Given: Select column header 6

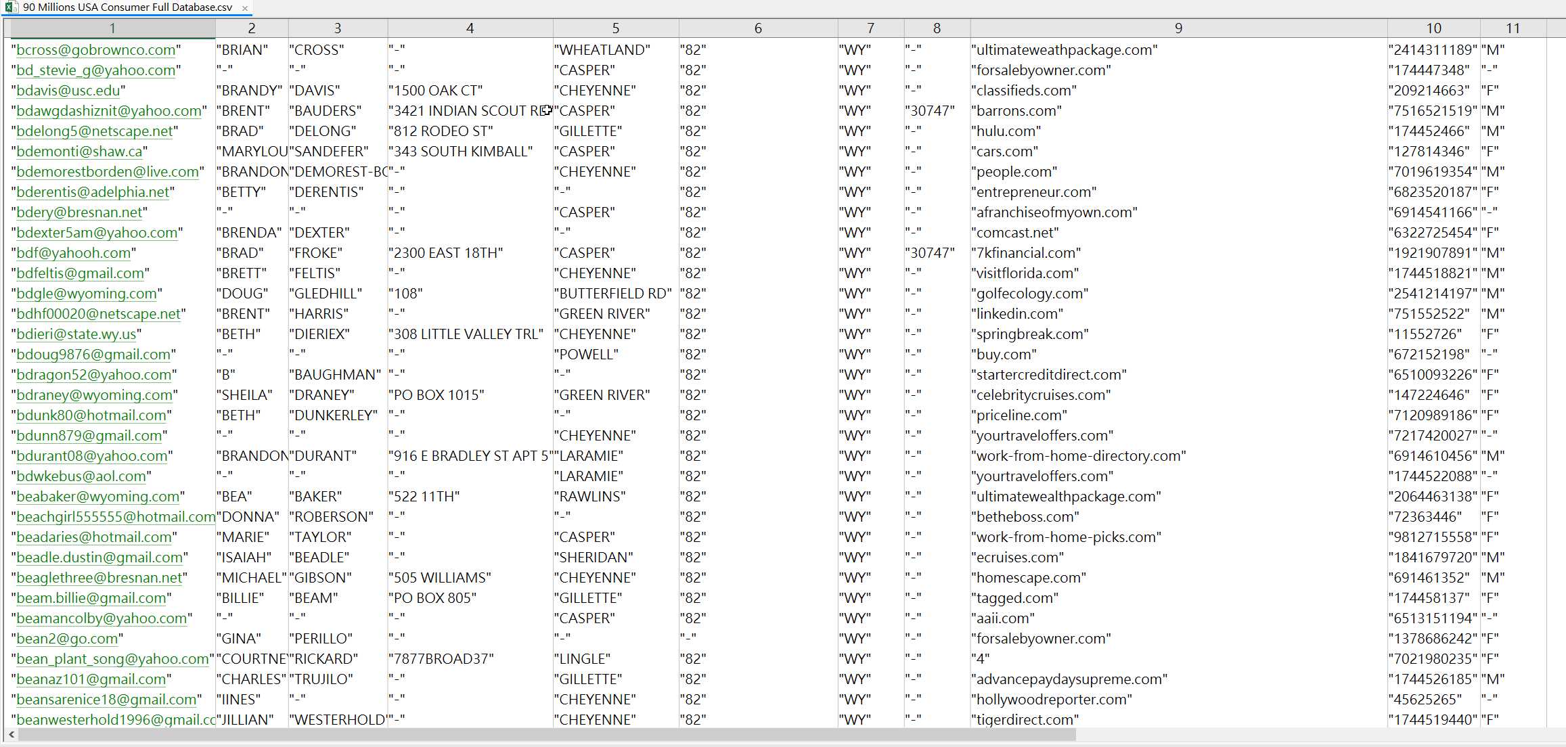Looking at the screenshot, I should (758, 28).
